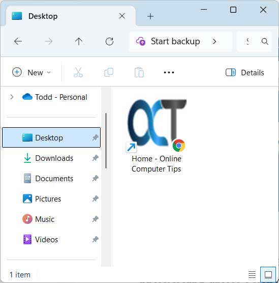Go back with the left arrow

18,42
